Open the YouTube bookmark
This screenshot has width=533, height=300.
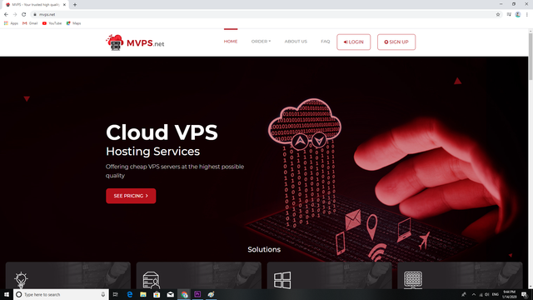[52, 23]
